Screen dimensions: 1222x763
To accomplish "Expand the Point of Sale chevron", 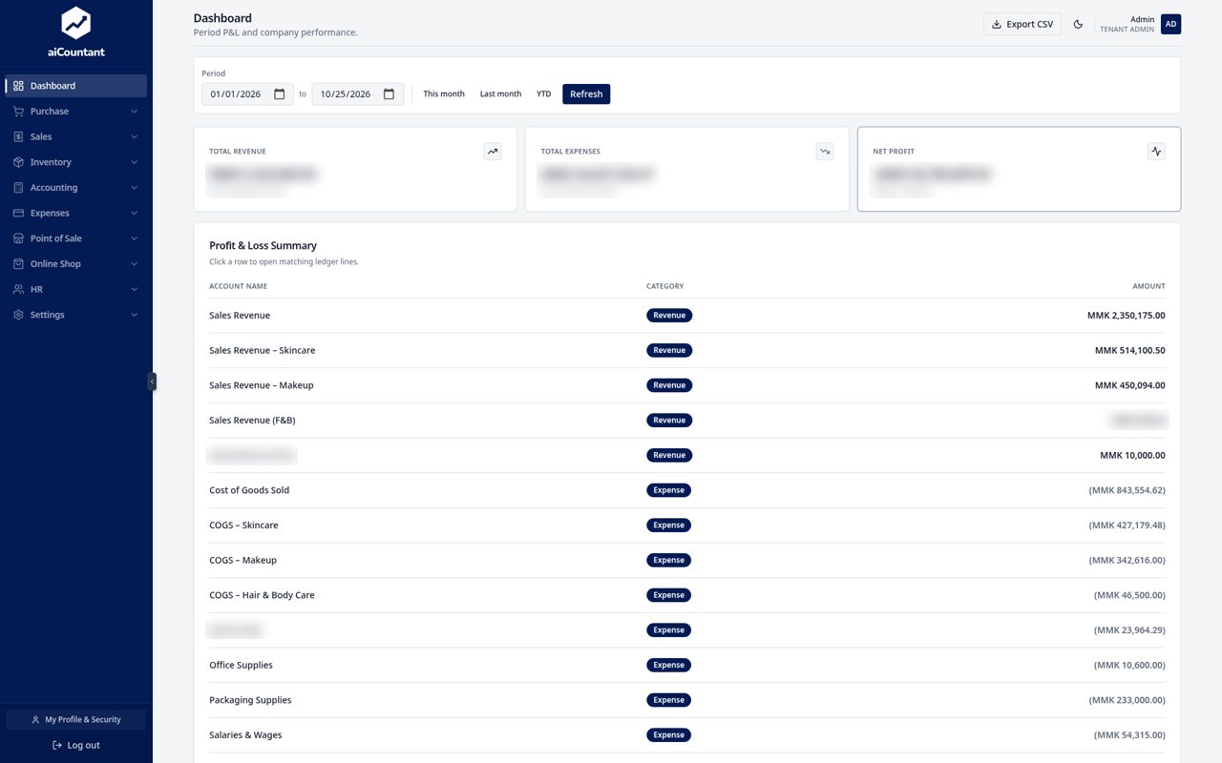I will coord(134,238).
